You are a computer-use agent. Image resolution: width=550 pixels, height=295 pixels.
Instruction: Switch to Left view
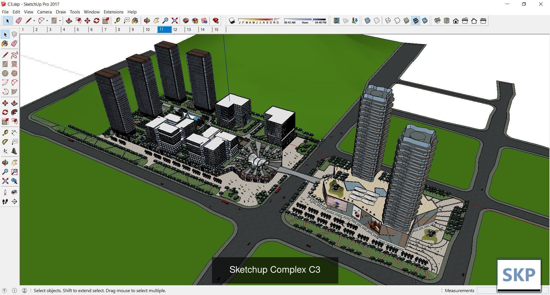coord(483,21)
